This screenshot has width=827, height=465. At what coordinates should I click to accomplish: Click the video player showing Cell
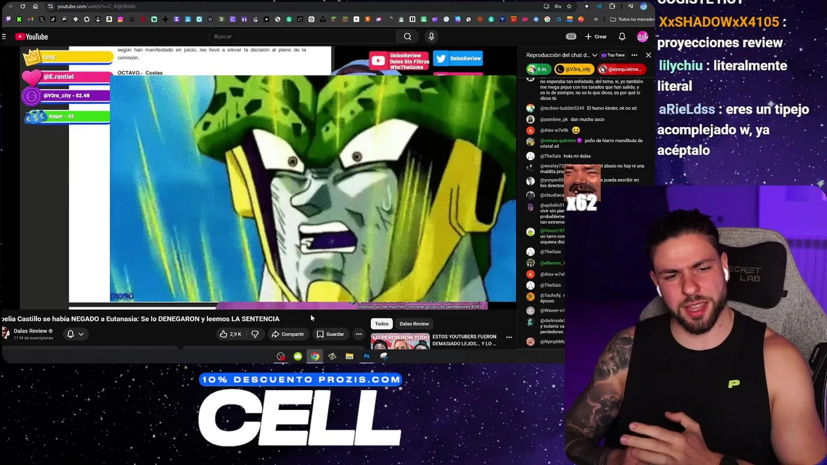pyautogui.click(x=313, y=189)
